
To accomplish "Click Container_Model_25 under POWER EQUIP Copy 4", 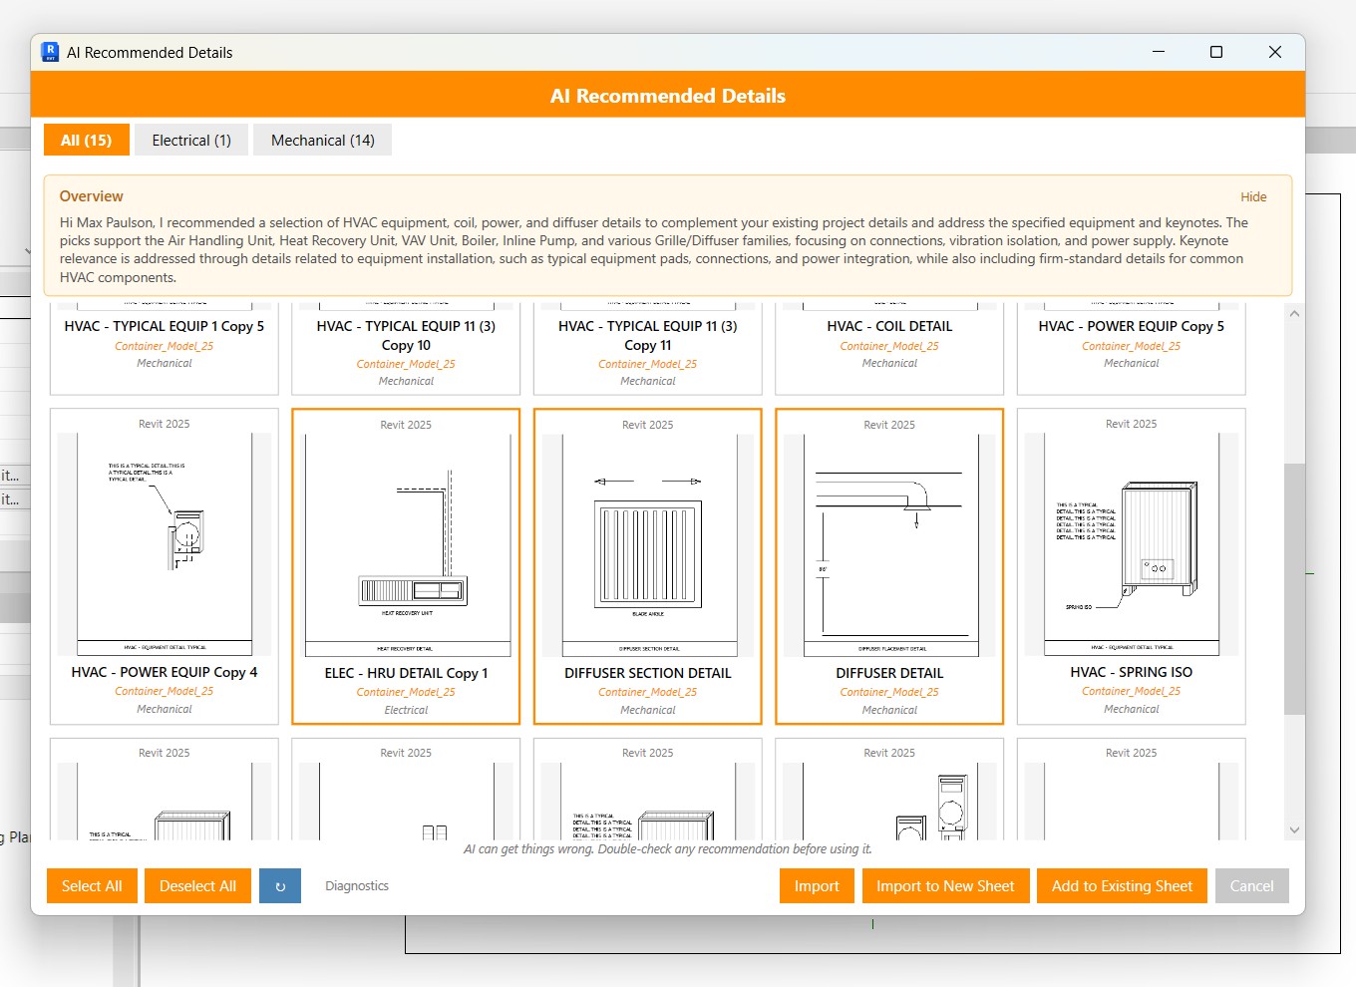I will 165,691.
